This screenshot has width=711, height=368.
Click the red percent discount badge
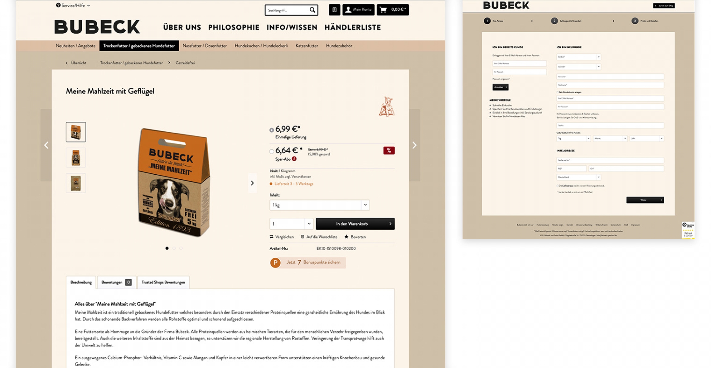389,151
